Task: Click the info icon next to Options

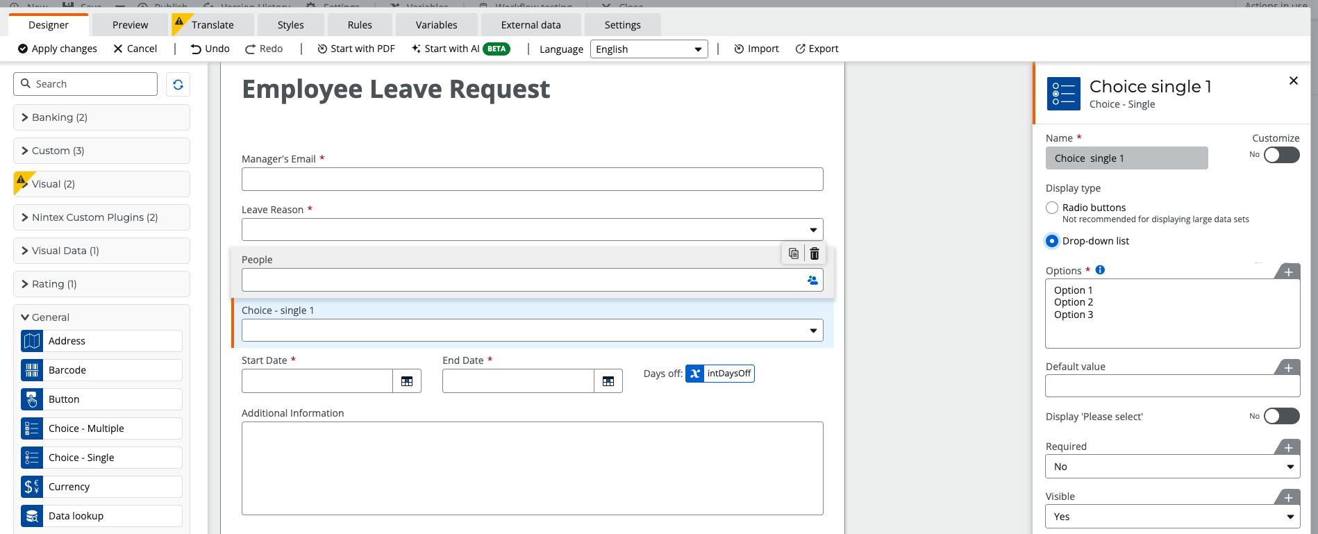Action: pos(1100,270)
